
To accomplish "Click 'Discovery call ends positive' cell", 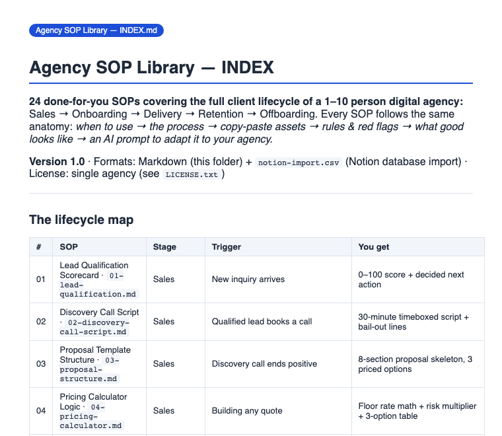I will 278,364.
